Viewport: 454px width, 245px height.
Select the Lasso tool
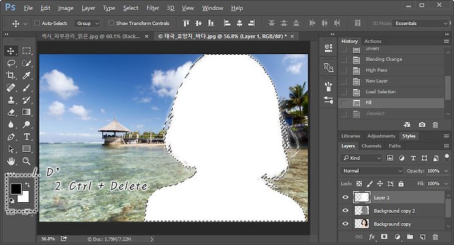pos(11,63)
